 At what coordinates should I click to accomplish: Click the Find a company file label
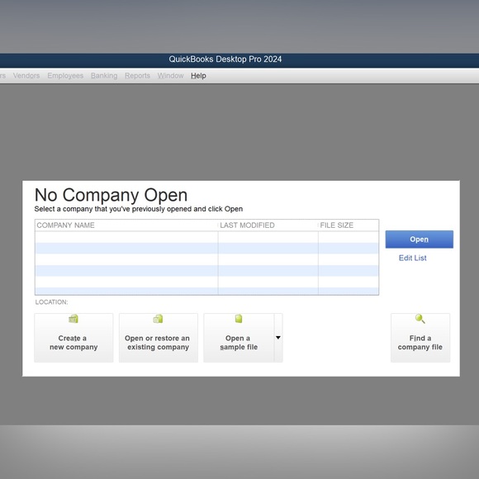point(420,343)
